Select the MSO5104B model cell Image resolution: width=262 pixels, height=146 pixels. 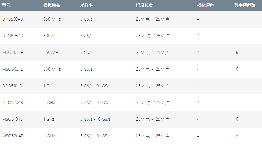click(12, 119)
